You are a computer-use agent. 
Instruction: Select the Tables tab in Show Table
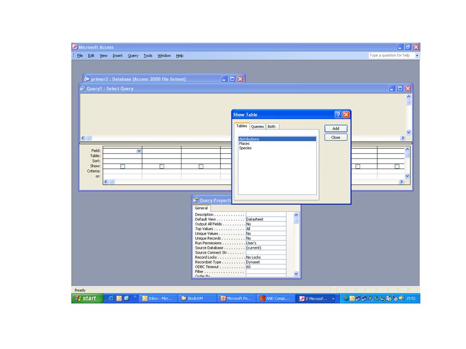pyautogui.click(x=242, y=126)
